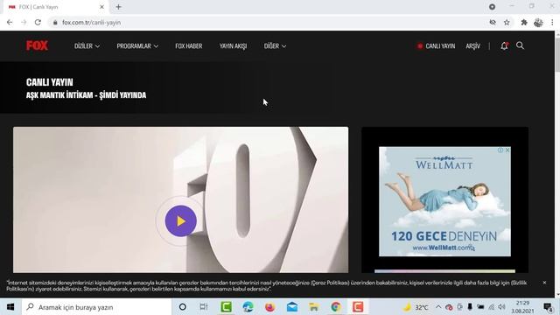Open the Chrome extensions puzzle icon

[x=524, y=22]
